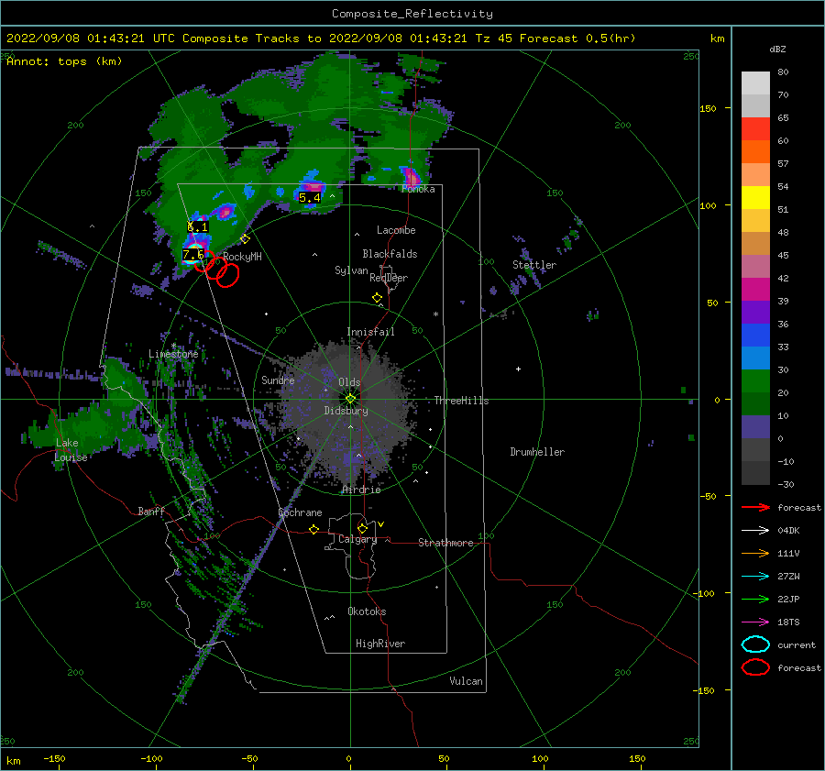Click the Didsbury town label
Viewport: 825px width, 771px height.
tap(346, 411)
